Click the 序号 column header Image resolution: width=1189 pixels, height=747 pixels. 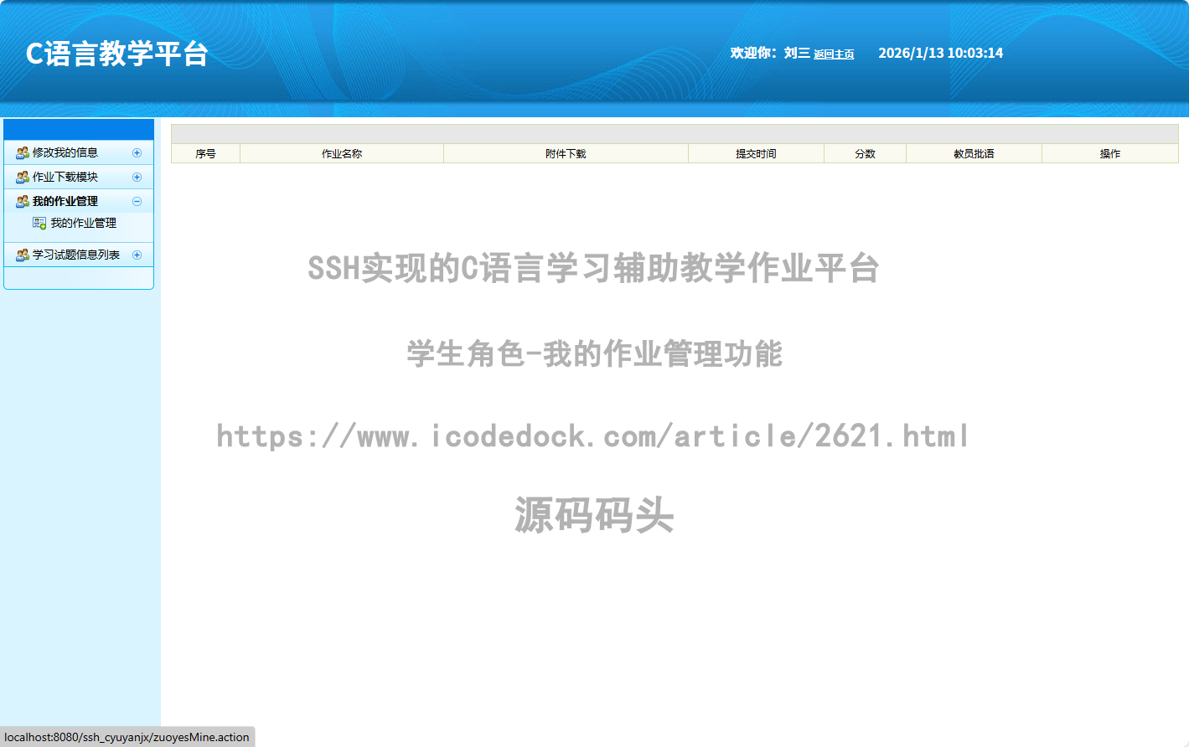pos(205,154)
